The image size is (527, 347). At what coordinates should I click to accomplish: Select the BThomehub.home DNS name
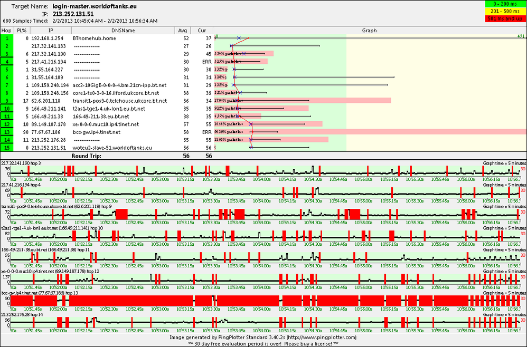(94, 38)
